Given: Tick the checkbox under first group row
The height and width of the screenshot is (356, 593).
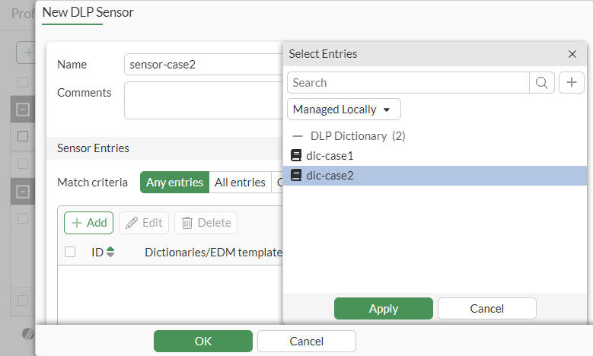Looking at the screenshot, I should 23,136.
